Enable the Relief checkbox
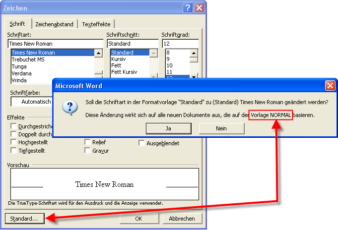This screenshot has height=230, width=338. [87, 142]
